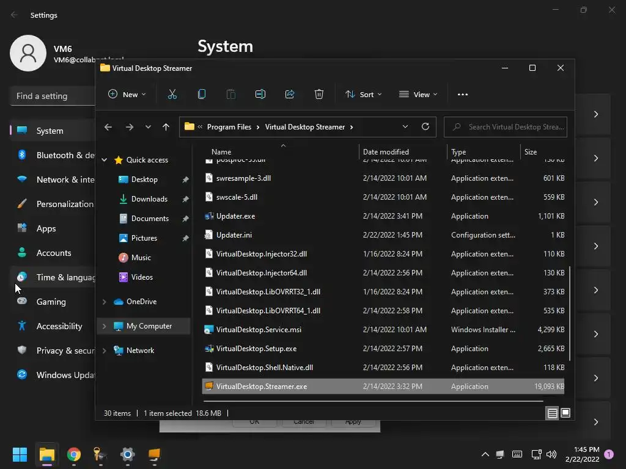Select Updater.ini file

pos(383,235)
